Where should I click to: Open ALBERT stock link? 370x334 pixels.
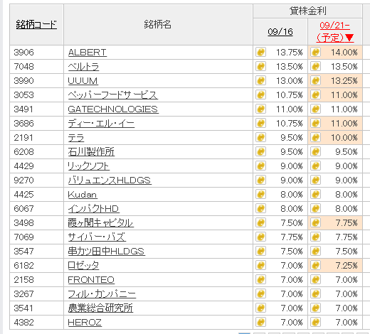[x=87, y=53]
